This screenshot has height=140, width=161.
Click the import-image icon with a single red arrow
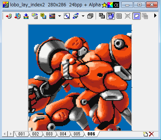click(x=9, y=16)
